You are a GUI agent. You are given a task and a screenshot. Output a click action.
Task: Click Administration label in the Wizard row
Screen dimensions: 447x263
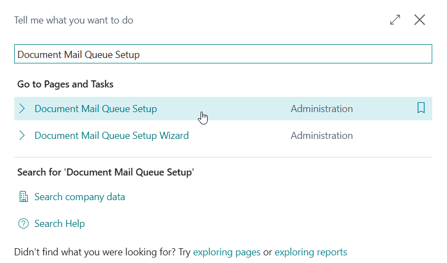click(x=321, y=136)
